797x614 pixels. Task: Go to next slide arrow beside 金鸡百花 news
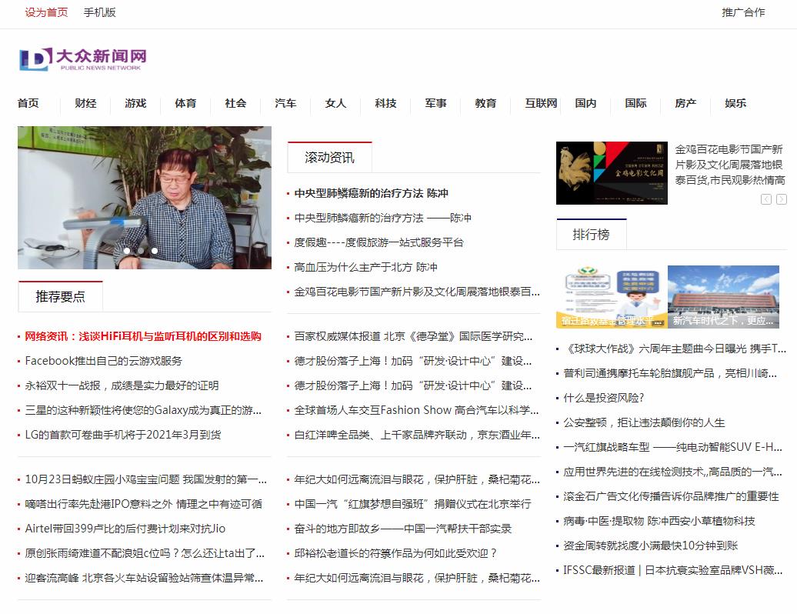pos(782,199)
